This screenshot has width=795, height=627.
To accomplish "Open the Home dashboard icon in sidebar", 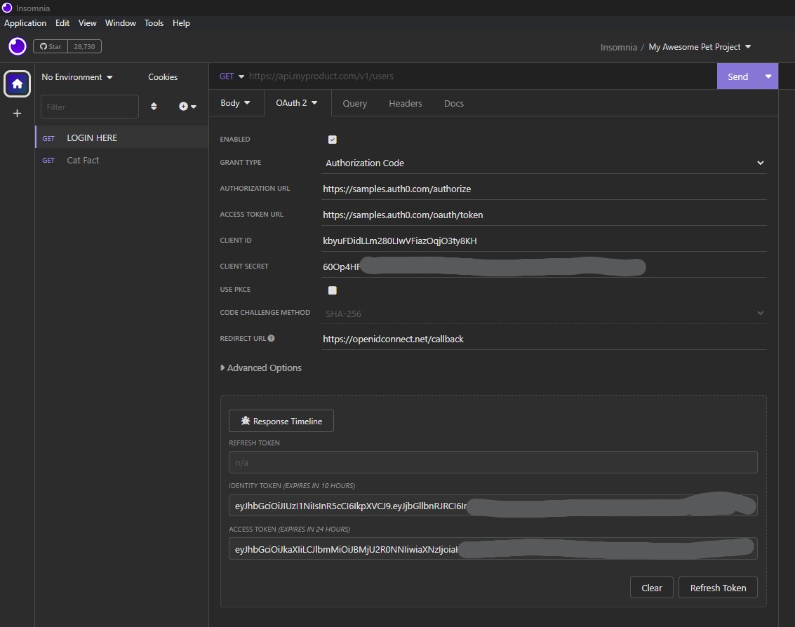I will pyautogui.click(x=18, y=83).
